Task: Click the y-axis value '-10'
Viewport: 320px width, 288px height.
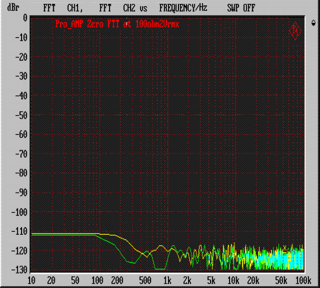Action: (x=21, y=38)
